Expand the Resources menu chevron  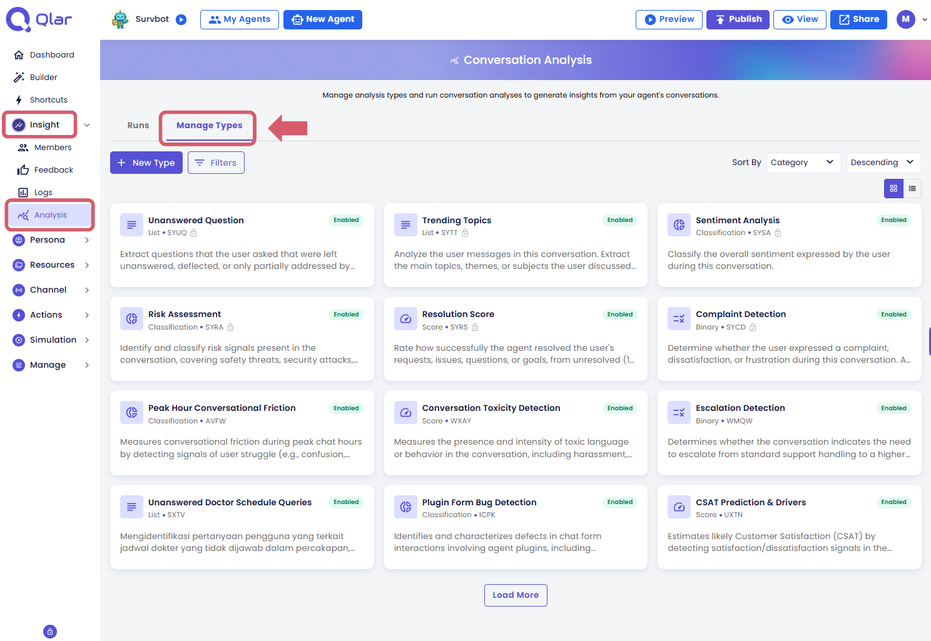click(87, 265)
